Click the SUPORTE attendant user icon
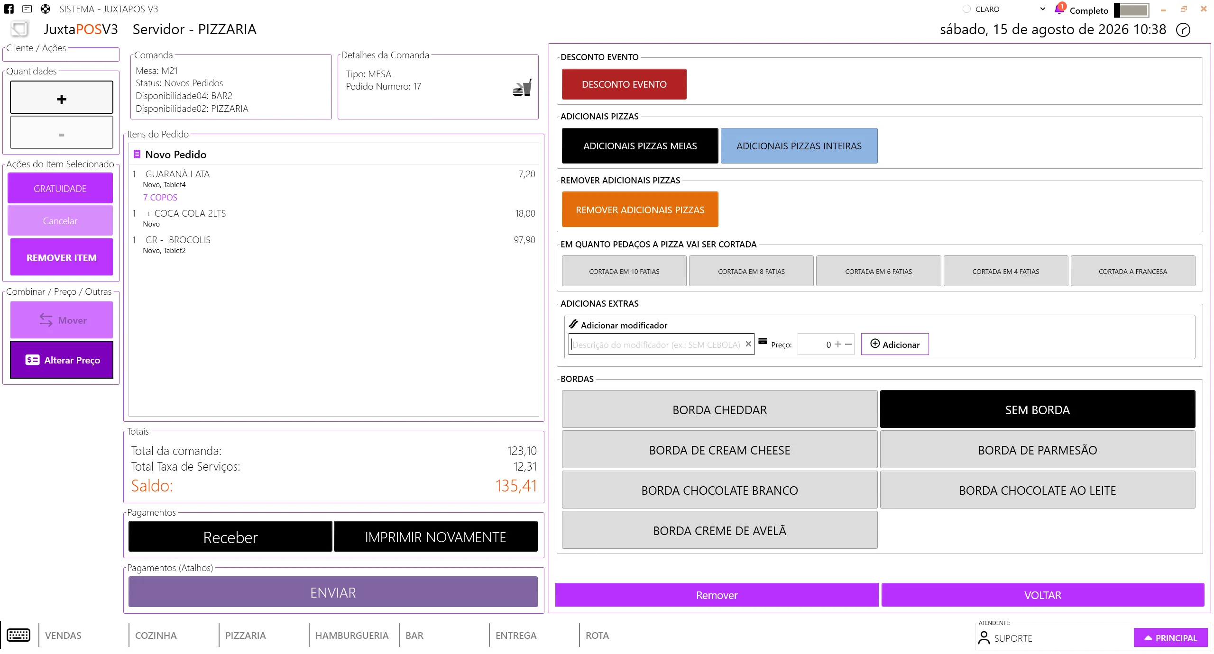Viewport: 1214px width, 654px height. coord(984,638)
